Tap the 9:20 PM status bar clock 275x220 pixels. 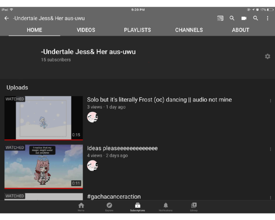(138, 10)
